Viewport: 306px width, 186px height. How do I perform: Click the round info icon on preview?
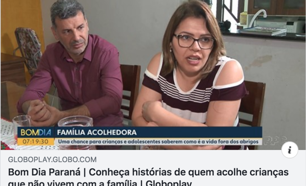coord(290,150)
